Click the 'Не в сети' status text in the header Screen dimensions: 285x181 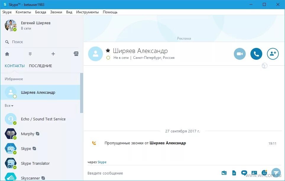pos(121,58)
